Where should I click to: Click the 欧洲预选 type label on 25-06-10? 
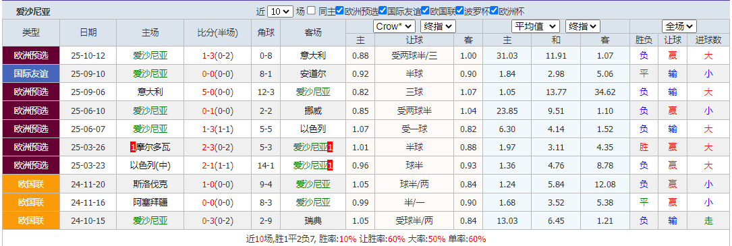(x=31, y=111)
